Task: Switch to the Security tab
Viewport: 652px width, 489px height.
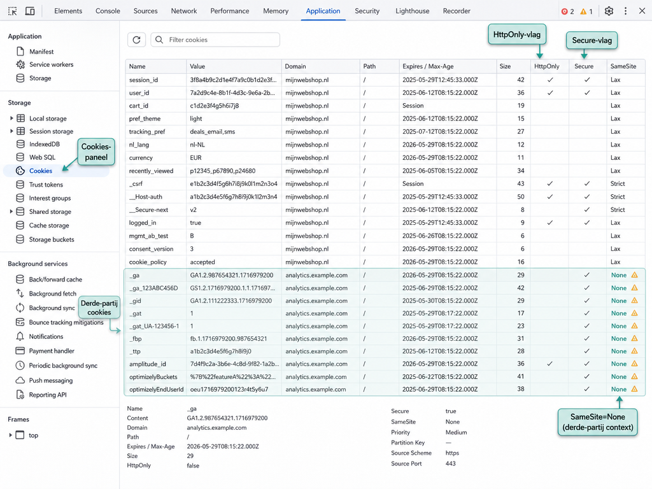Action: click(367, 11)
